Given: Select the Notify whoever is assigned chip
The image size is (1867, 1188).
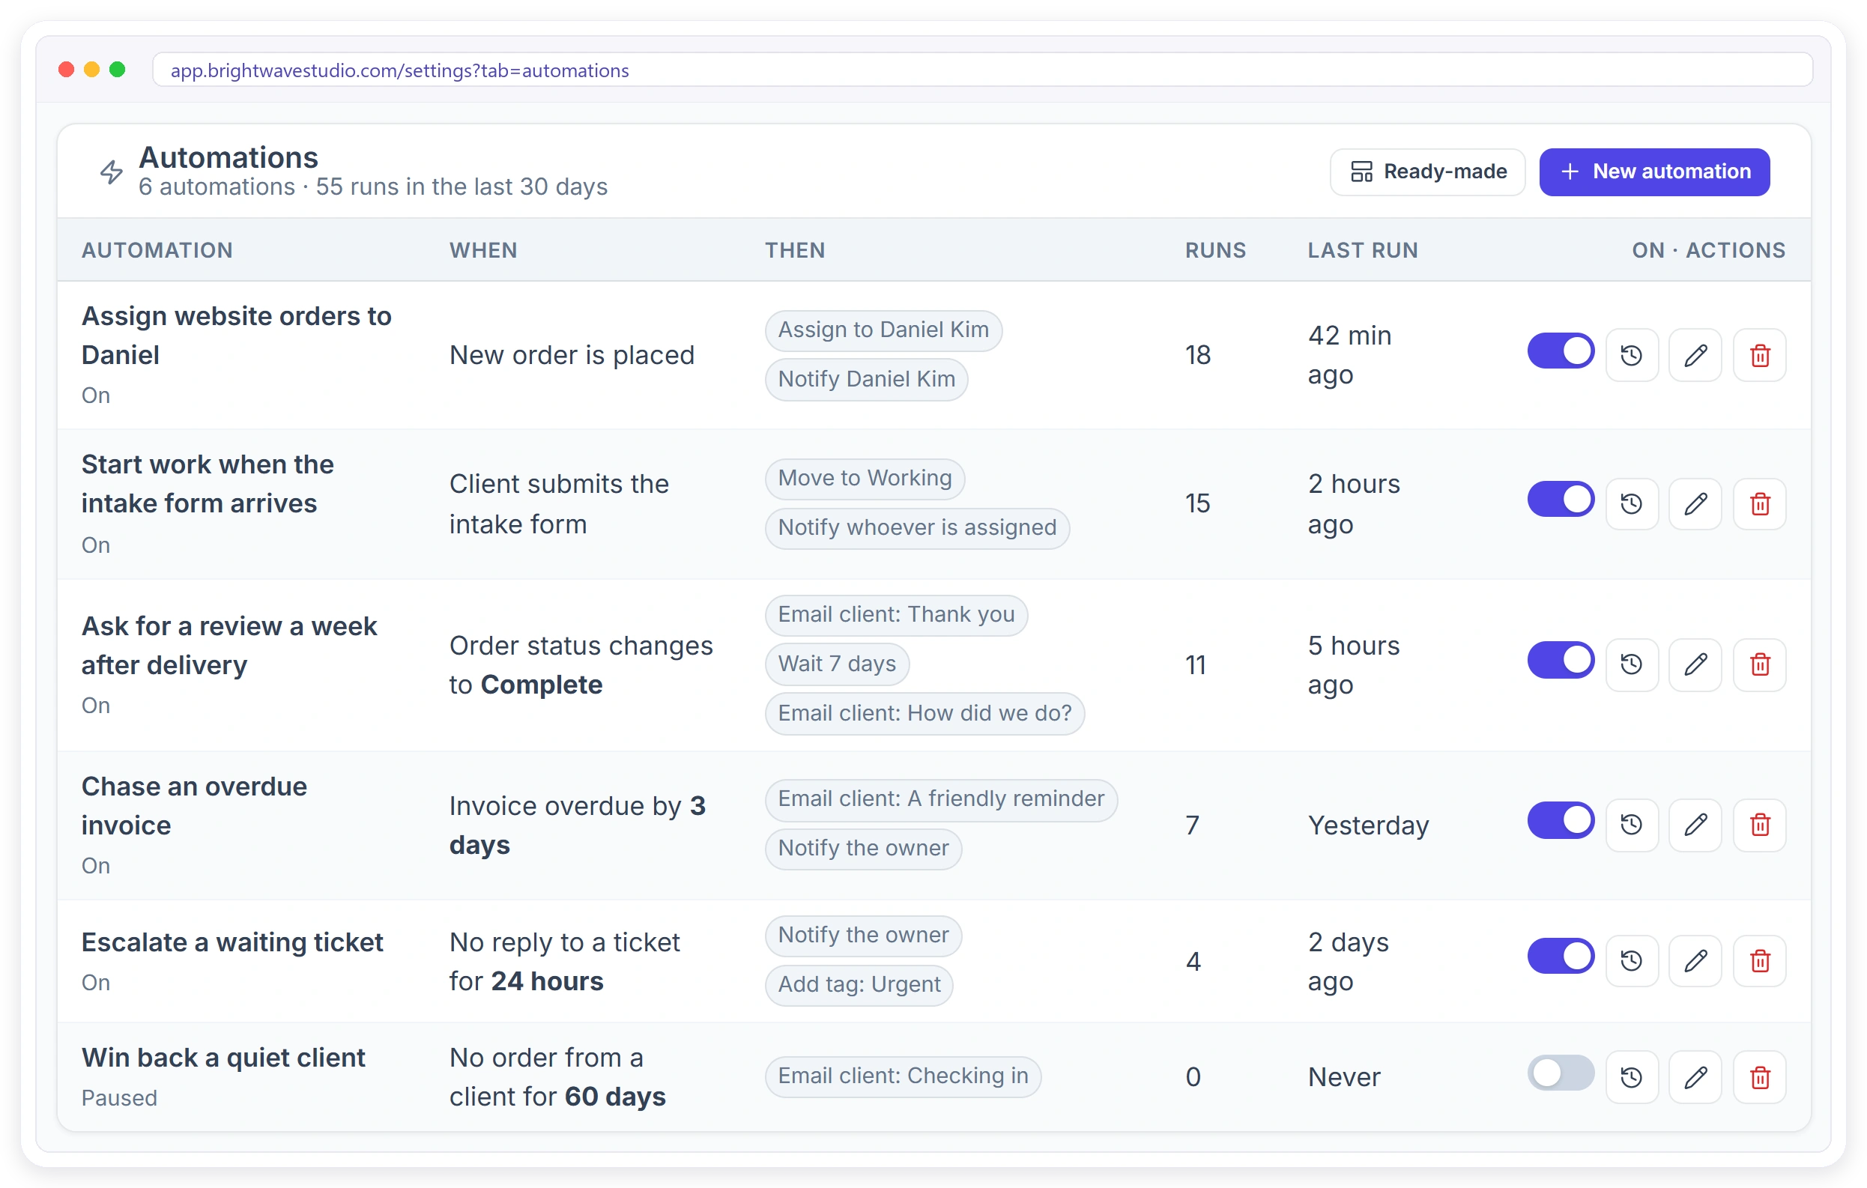Looking at the screenshot, I should (916, 528).
